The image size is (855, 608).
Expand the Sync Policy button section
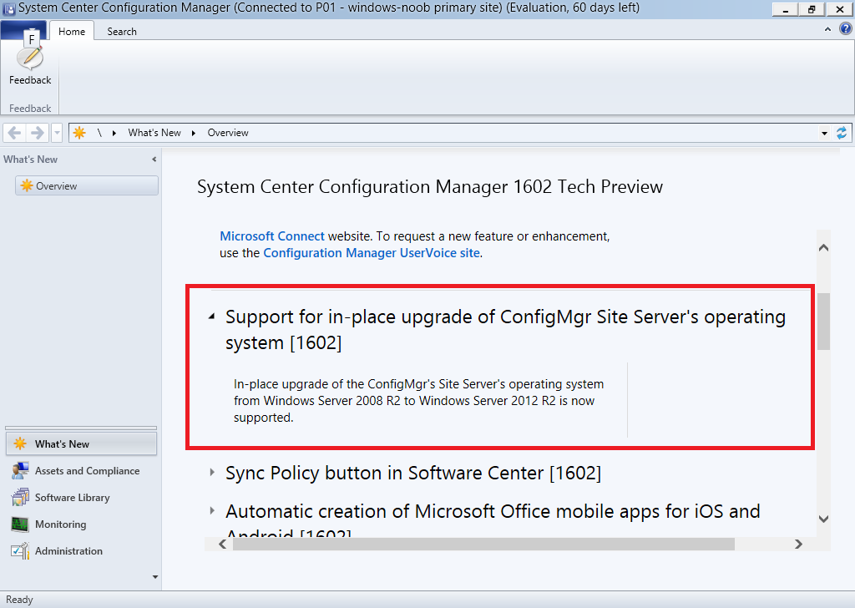coord(212,472)
